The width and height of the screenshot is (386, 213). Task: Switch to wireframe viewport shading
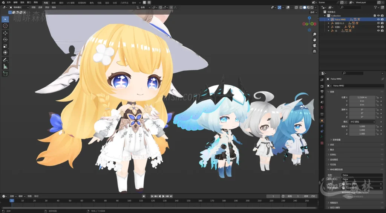(301, 8)
